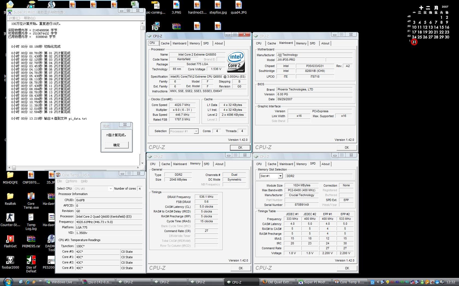Select CPU tab in CPU-Z Memory window

153,164
